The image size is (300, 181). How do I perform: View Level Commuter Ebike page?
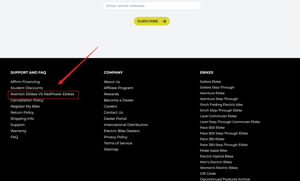click(x=218, y=116)
